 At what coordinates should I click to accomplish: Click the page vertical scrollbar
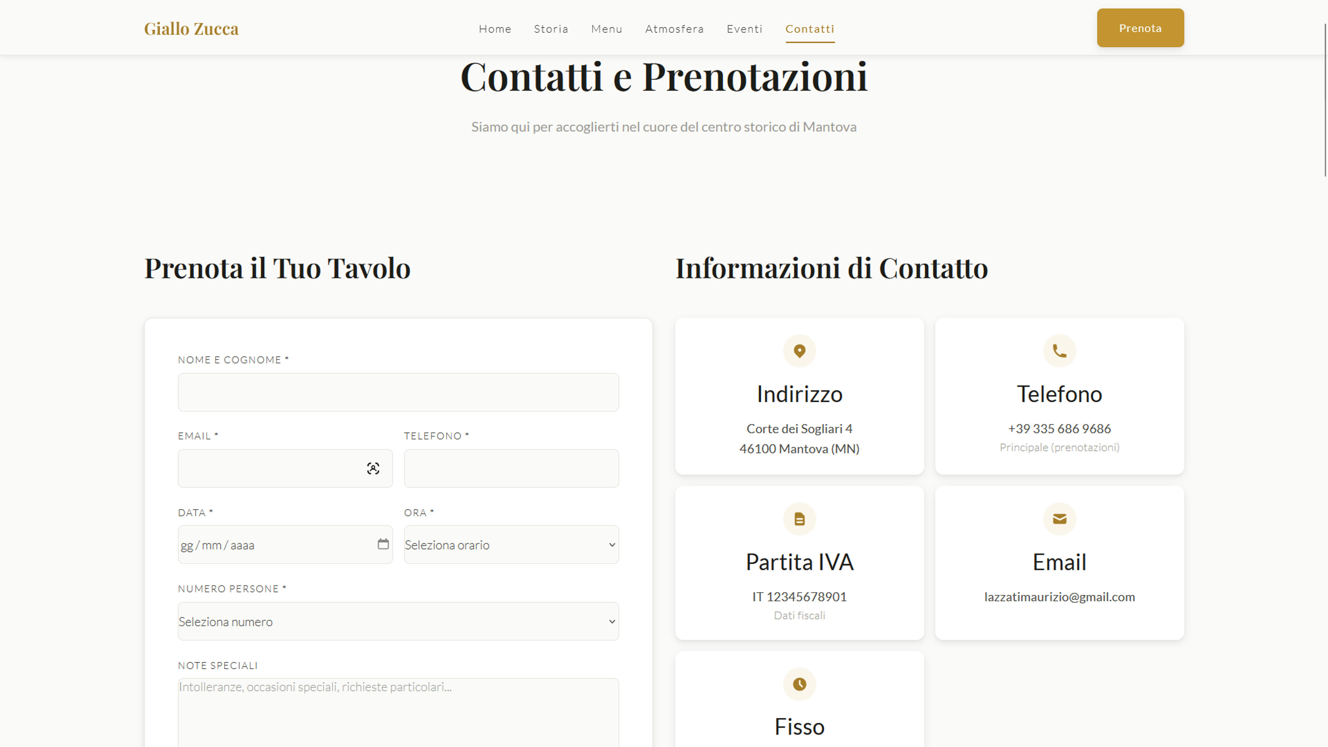pos(1325,101)
